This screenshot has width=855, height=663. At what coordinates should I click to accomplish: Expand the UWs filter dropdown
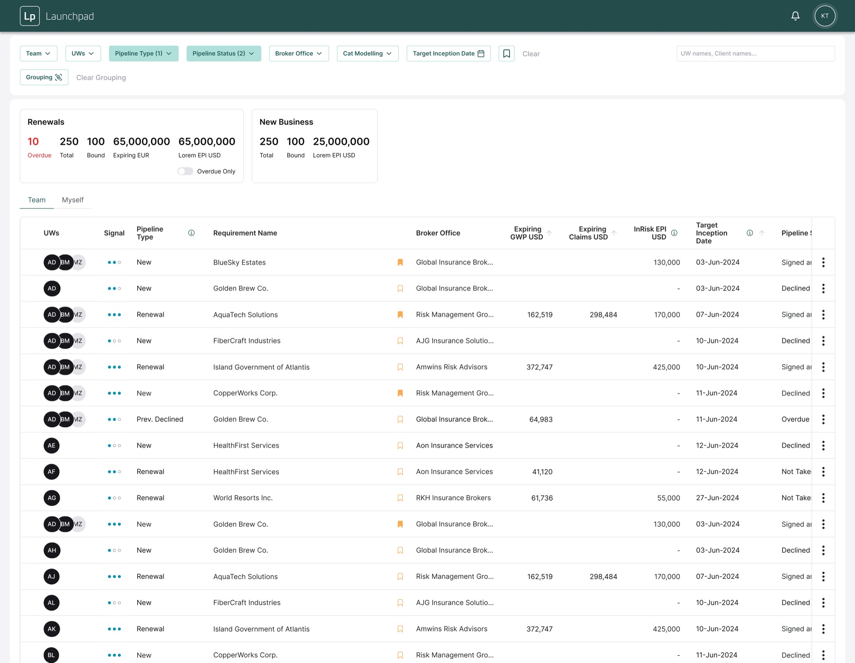pyautogui.click(x=83, y=53)
